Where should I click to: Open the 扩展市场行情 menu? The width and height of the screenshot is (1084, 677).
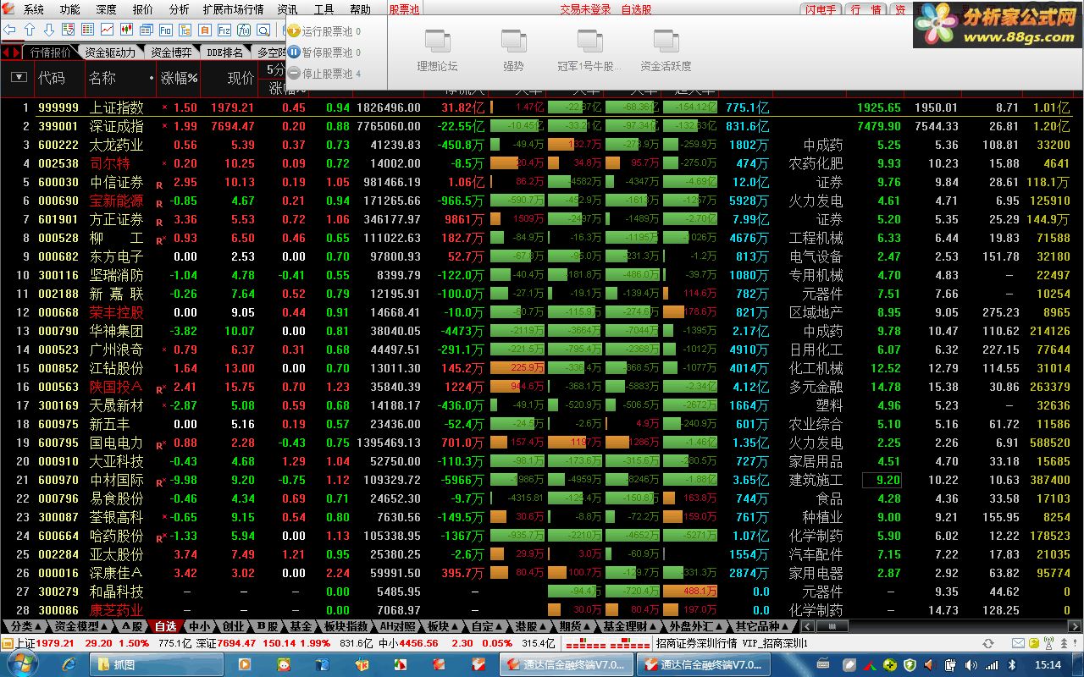tap(233, 9)
